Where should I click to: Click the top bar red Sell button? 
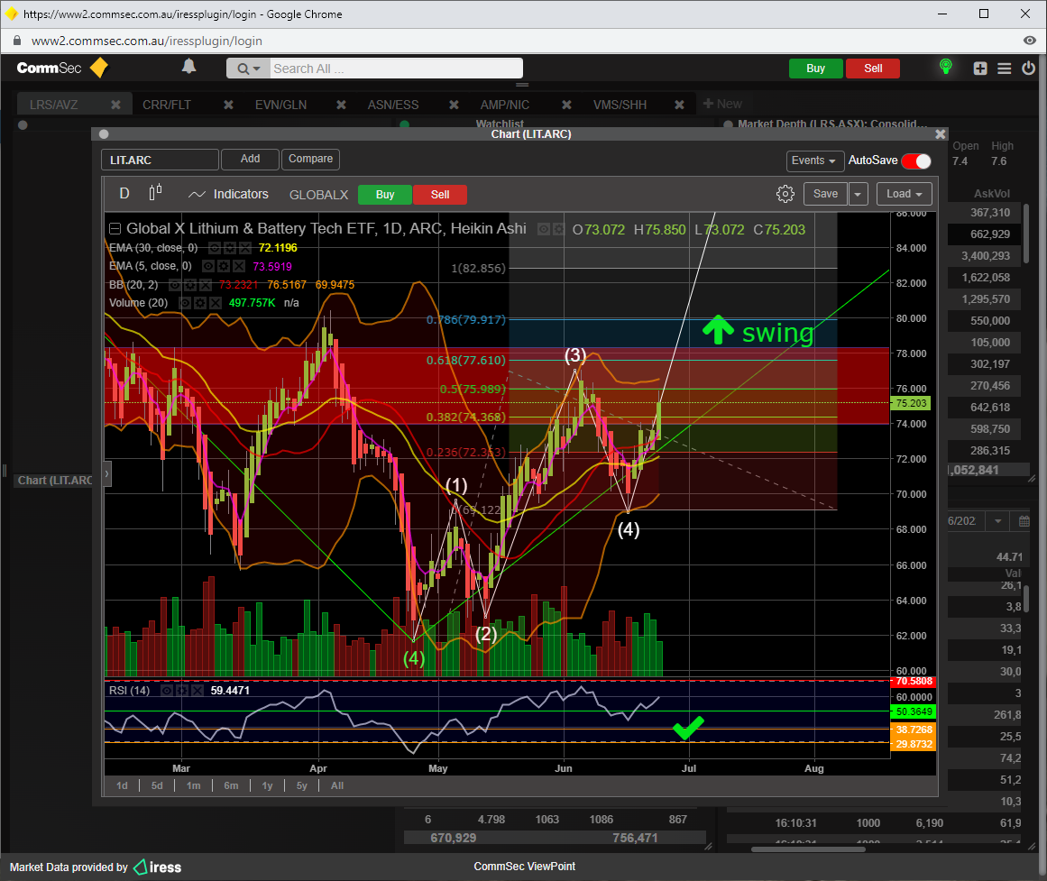pyautogui.click(x=873, y=69)
